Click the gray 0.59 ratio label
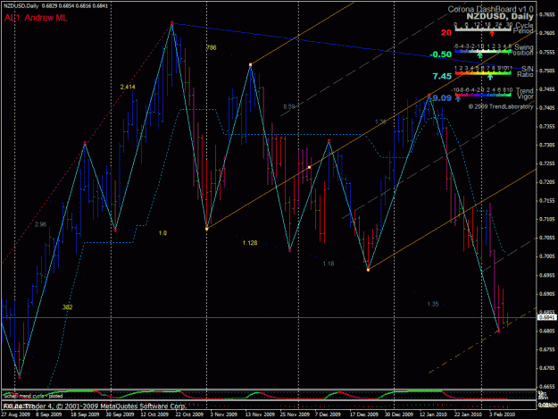Image resolution: width=558 pixels, height=419 pixels. tap(289, 106)
